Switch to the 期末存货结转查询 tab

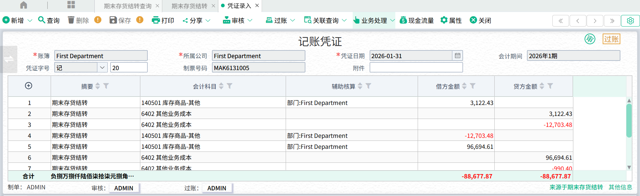[127, 6]
